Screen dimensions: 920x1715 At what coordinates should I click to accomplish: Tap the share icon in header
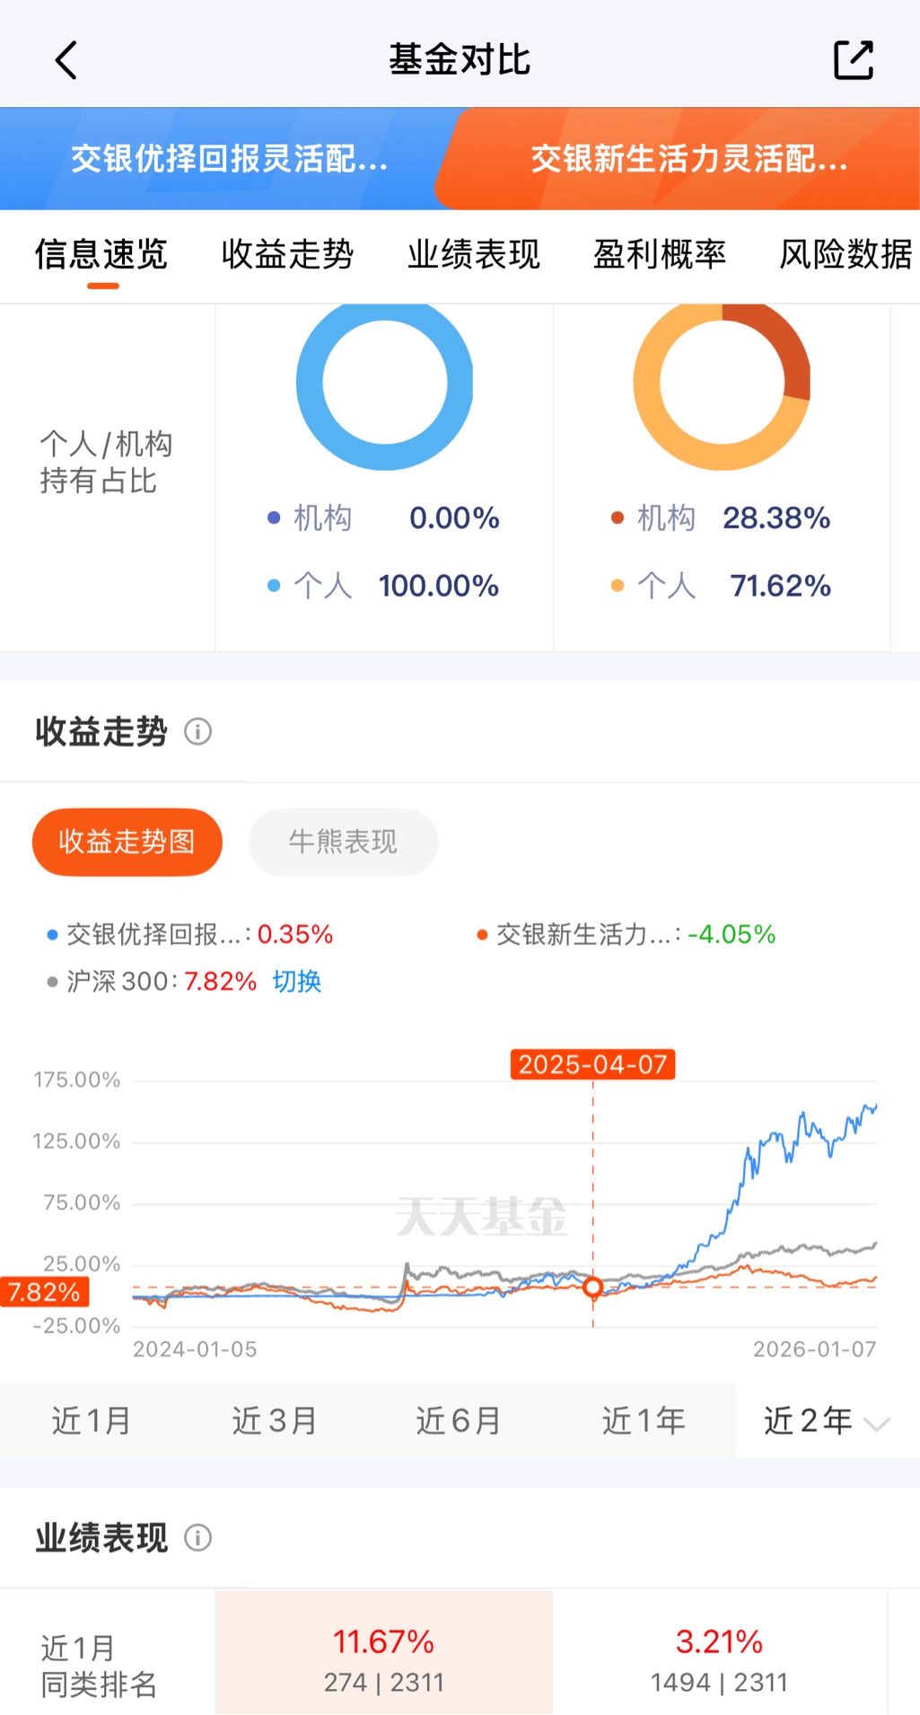click(x=853, y=60)
